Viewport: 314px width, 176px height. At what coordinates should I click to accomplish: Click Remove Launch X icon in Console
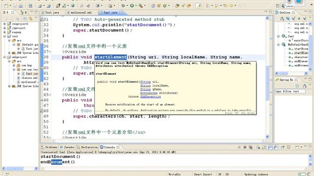pos(245,147)
